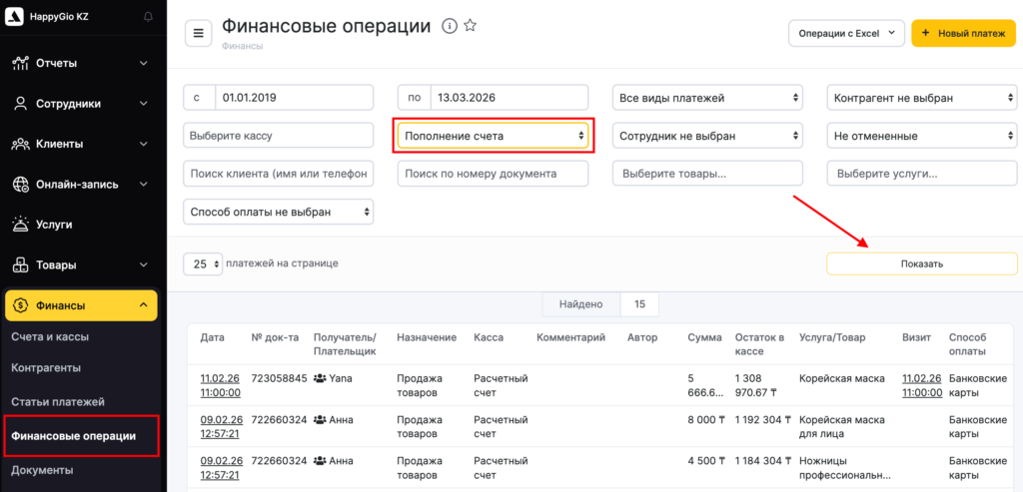Click the Отчеты chart icon in sidebar

pos(20,63)
